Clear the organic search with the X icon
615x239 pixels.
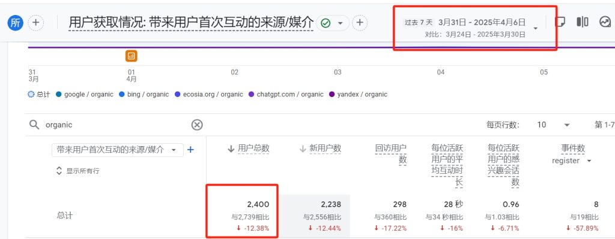197,125
